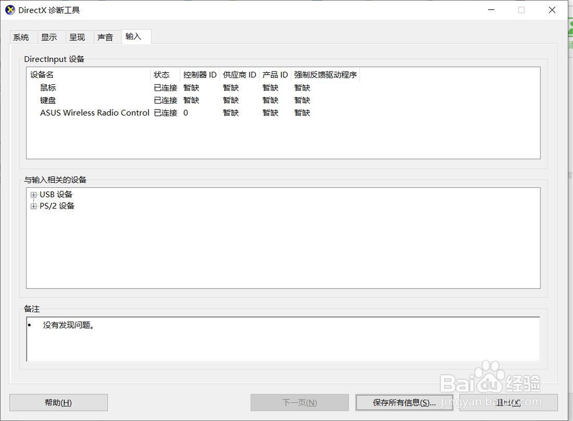Viewport: 573px width, 421px height.
Task: Expand the USB 设备 tree node
Action: click(x=34, y=195)
